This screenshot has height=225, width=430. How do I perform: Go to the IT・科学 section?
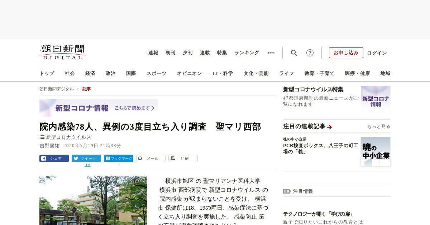[x=223, y=74]
